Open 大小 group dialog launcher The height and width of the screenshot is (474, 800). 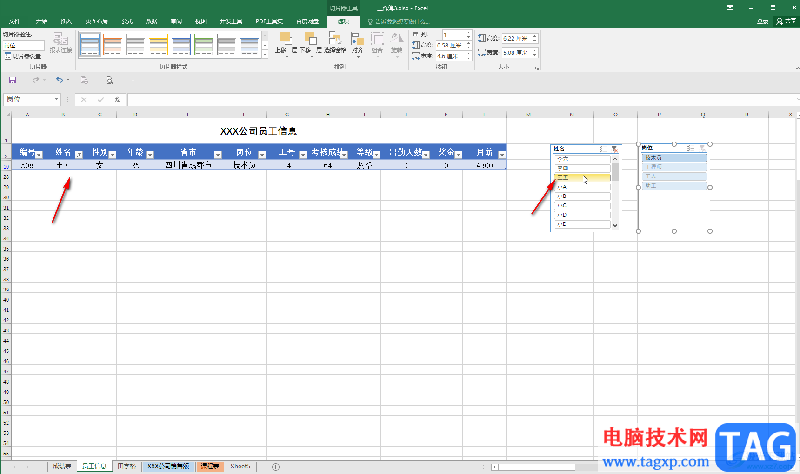pos(537,68)
